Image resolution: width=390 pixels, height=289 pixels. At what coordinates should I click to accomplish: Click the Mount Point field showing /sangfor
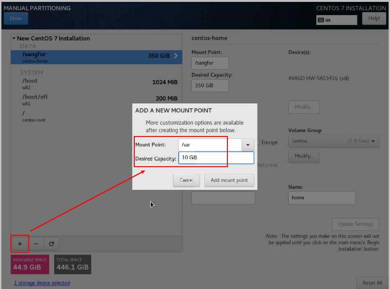[x=210, y=63]
